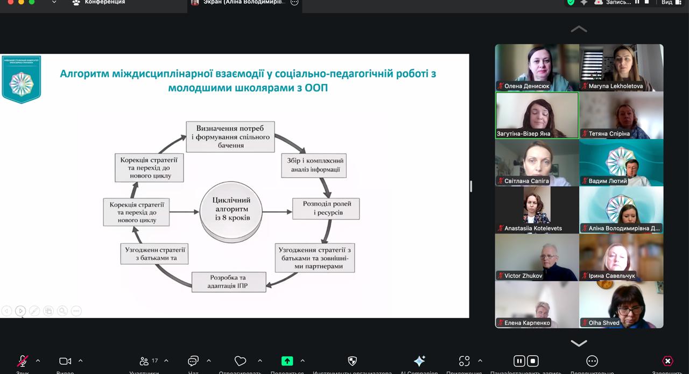Pause the recording with pause icon

(x=518, y=362)
